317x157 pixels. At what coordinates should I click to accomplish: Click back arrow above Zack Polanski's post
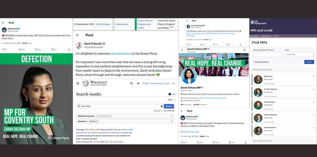coord(77,35)
